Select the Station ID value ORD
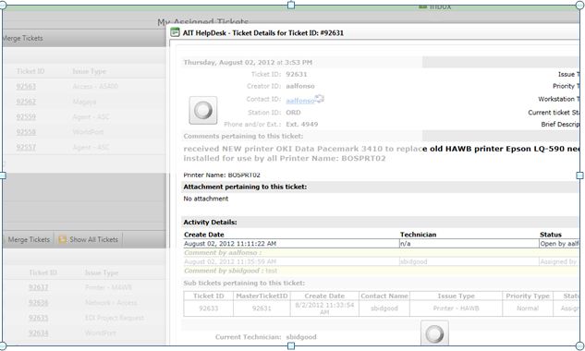The height and width of the screenshot is (351, 585). [x=293, y=113]
